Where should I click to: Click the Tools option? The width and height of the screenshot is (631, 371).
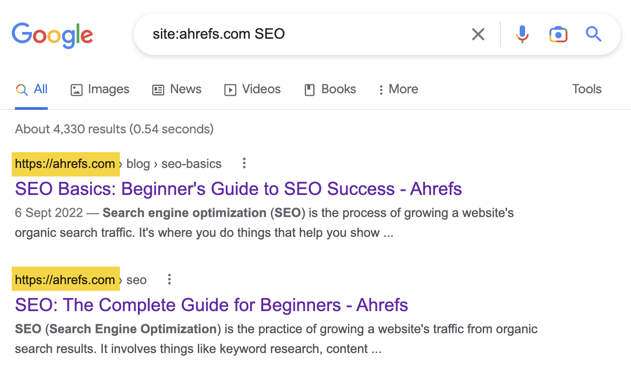(586, 89)
